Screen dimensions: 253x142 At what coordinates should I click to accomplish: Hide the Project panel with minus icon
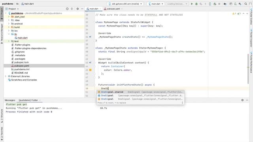click(82, 9)
